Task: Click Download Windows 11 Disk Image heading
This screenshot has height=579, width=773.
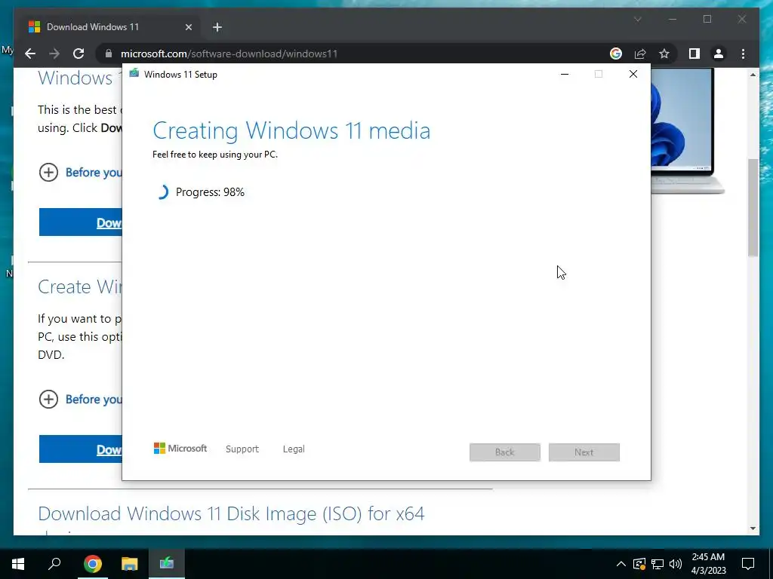Action: (x=231, y=513)
